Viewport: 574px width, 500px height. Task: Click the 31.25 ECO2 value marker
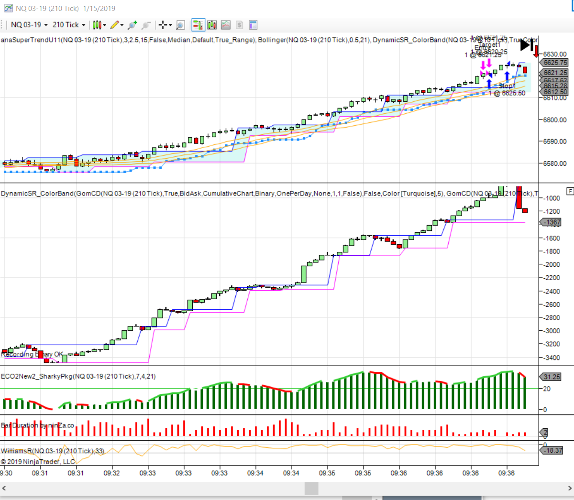pos(551,377)
